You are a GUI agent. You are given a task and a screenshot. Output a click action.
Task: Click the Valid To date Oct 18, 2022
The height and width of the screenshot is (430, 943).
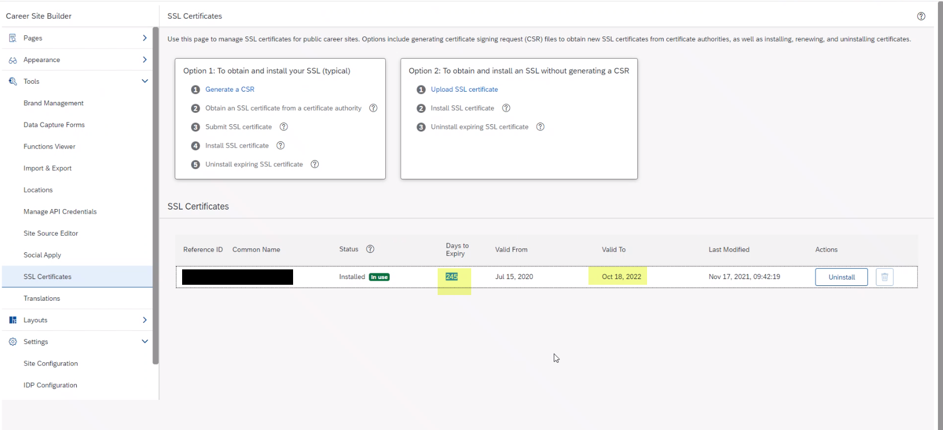pyautogui.click(x=621, y=277)
